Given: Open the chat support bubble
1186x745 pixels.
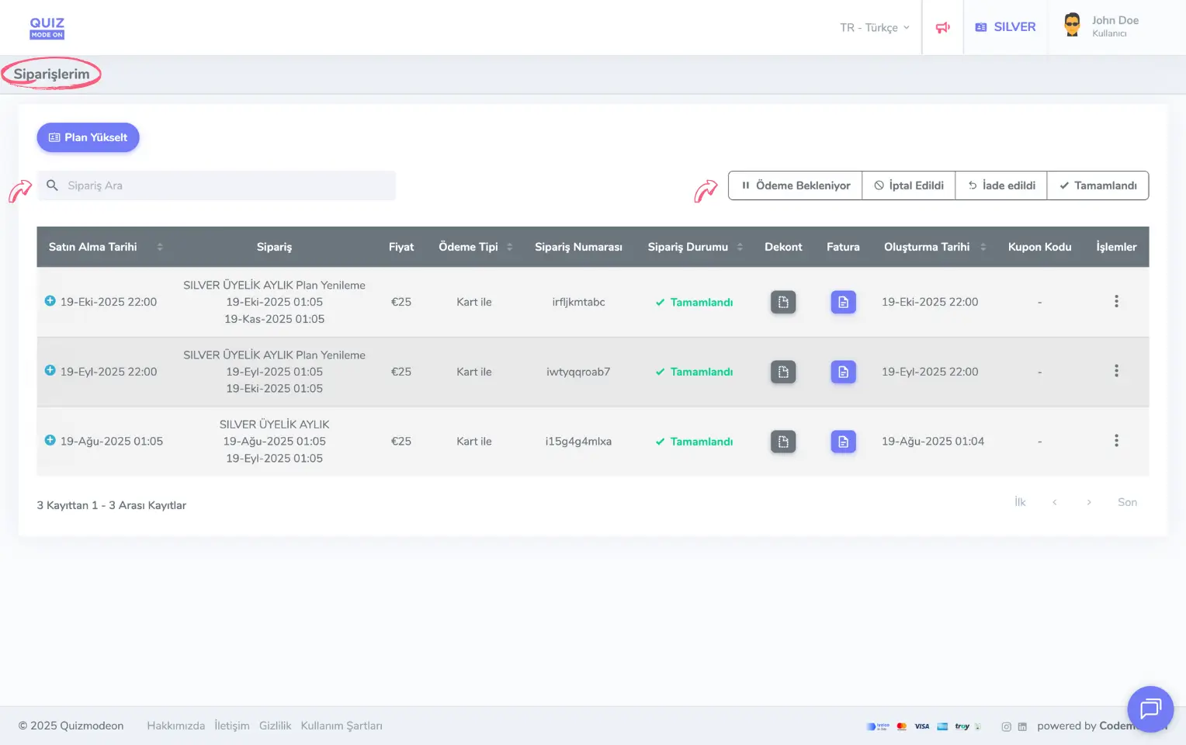Looking at the screenshot, I should pos(1150,709).
